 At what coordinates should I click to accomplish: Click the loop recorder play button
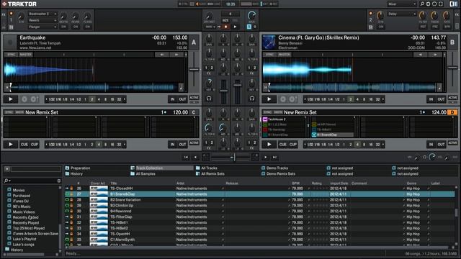235,27
